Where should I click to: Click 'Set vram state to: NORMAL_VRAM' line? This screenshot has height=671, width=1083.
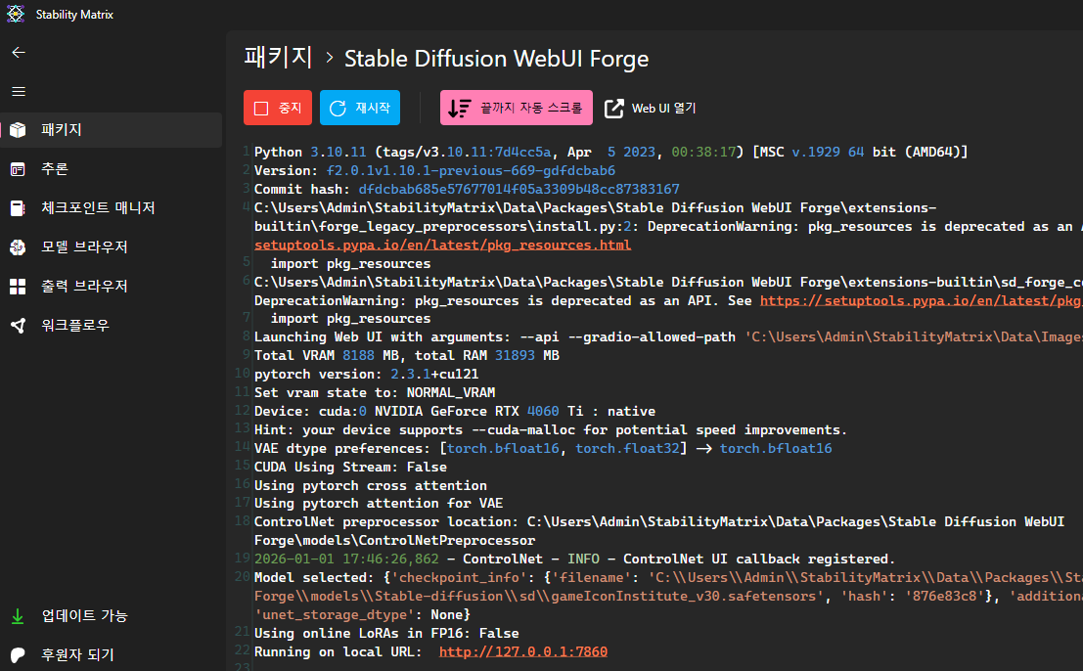pyautogui.click(x=375, y=393)
